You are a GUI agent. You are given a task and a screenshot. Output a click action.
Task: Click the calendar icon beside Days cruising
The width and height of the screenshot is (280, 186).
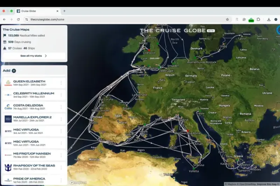pos(5,42)
